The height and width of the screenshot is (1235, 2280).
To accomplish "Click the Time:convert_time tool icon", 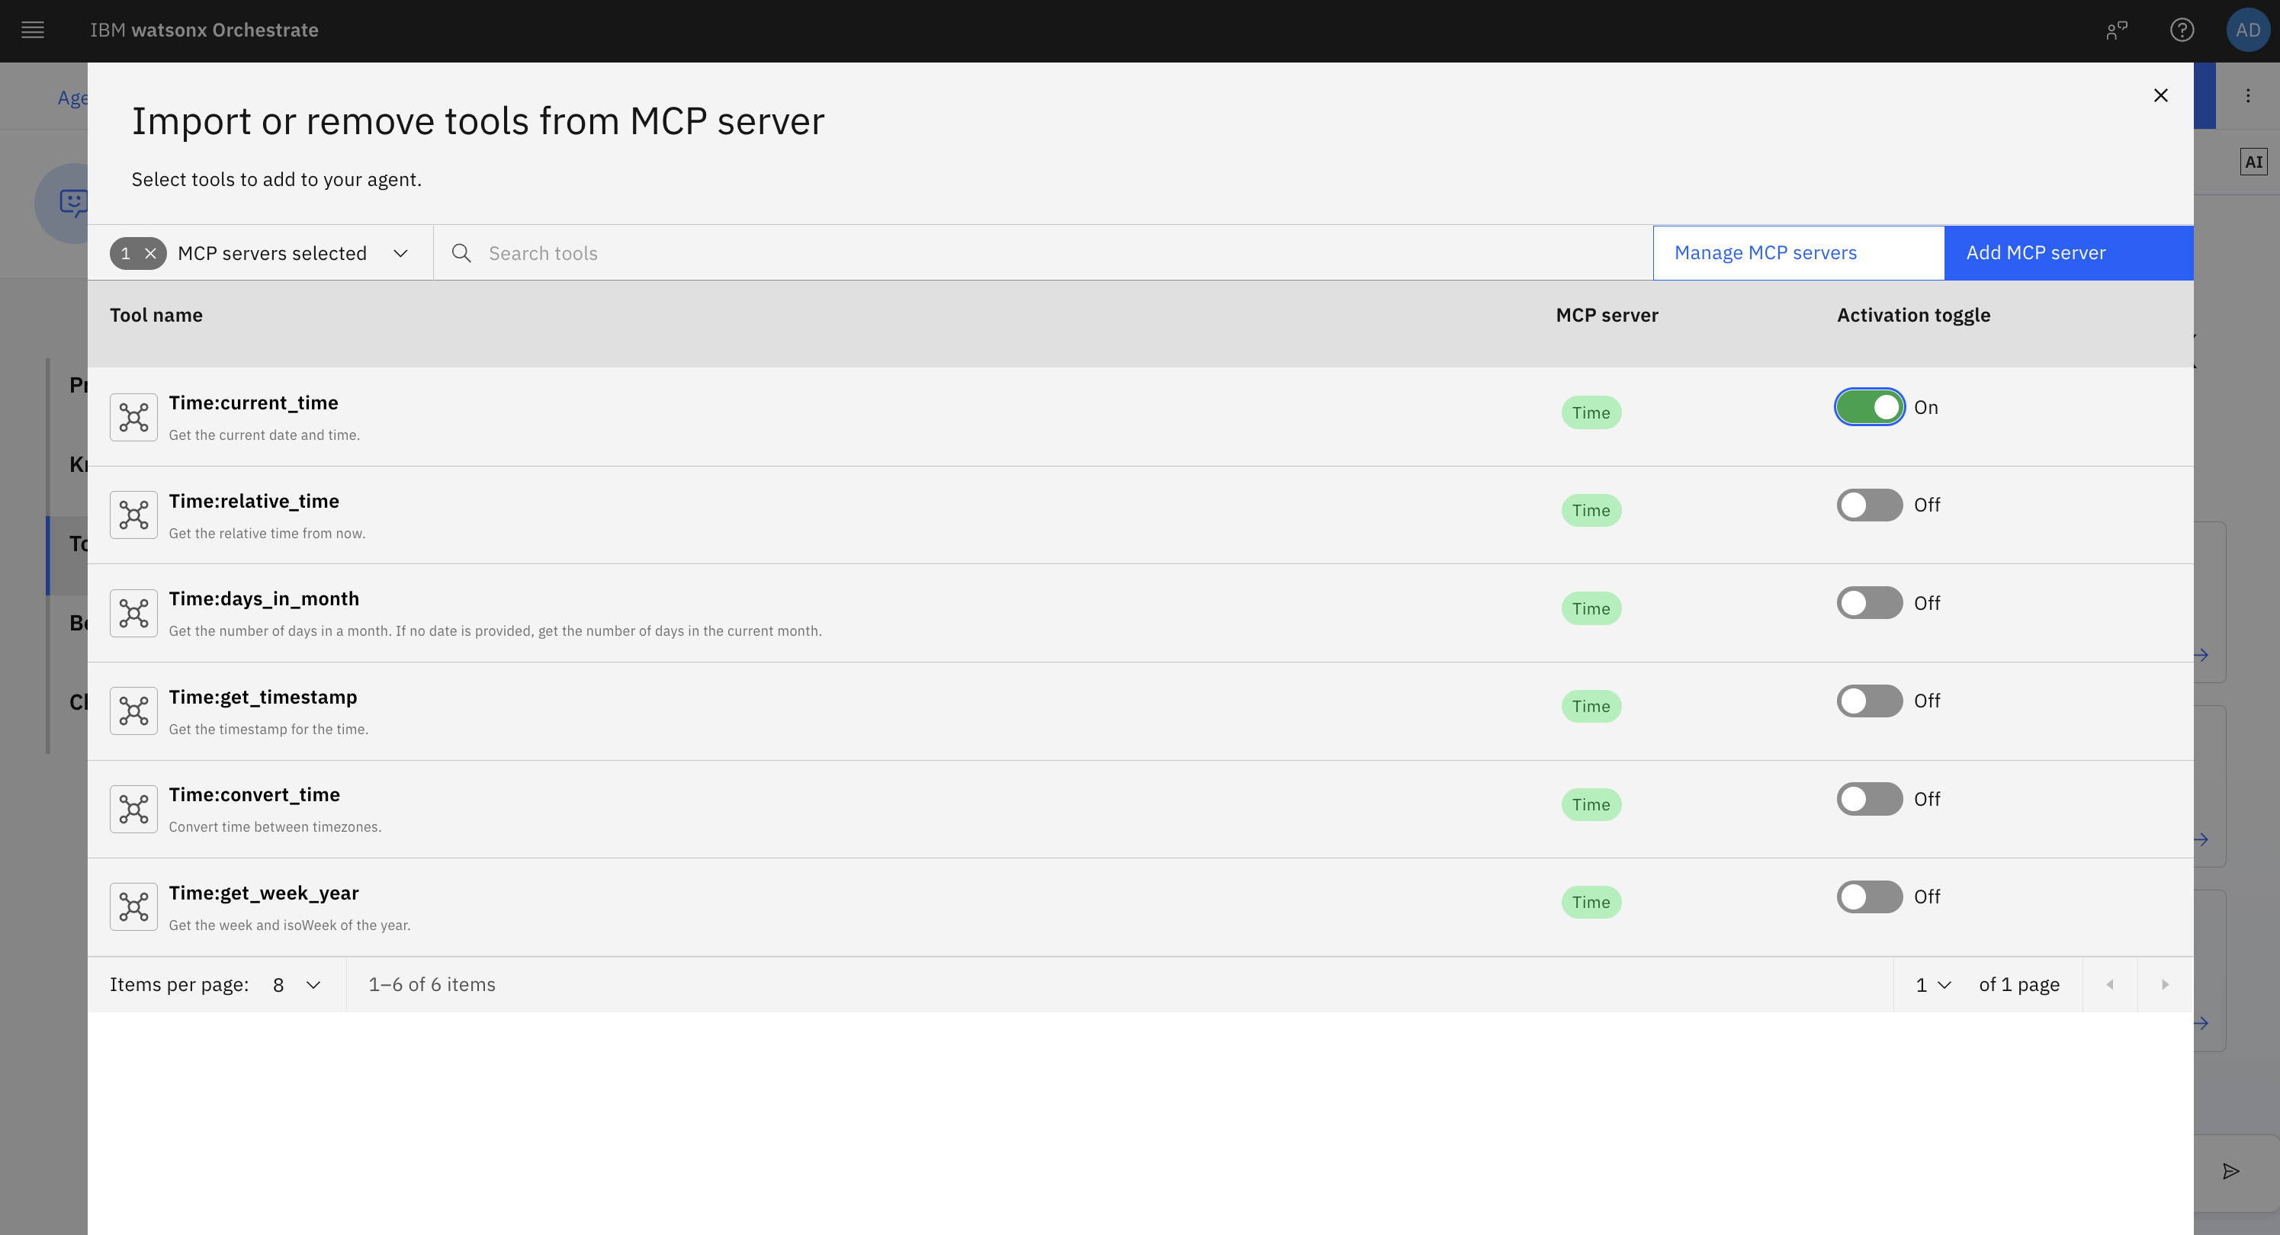I will (x=133, y=809).
